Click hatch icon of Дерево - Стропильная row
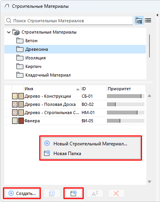 (x=15, y=113)
